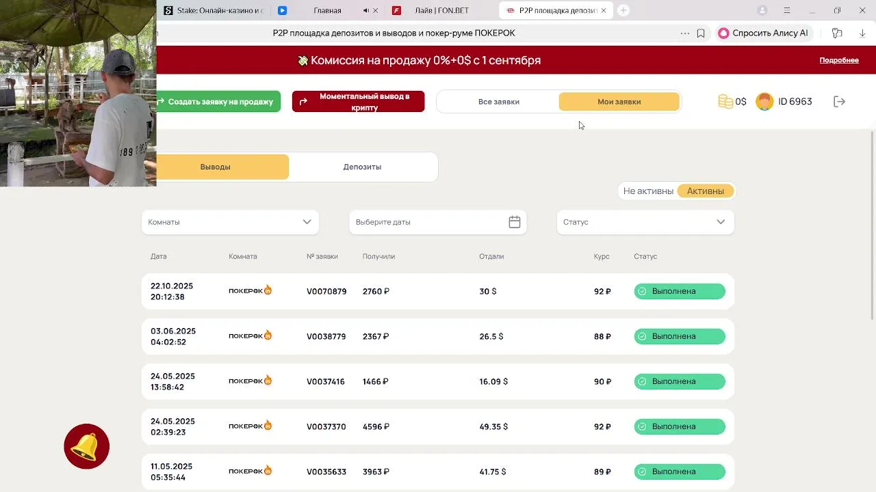This screenshot has height=492, width=876.
Task: Click the coins balance icon
Action: 725,102
